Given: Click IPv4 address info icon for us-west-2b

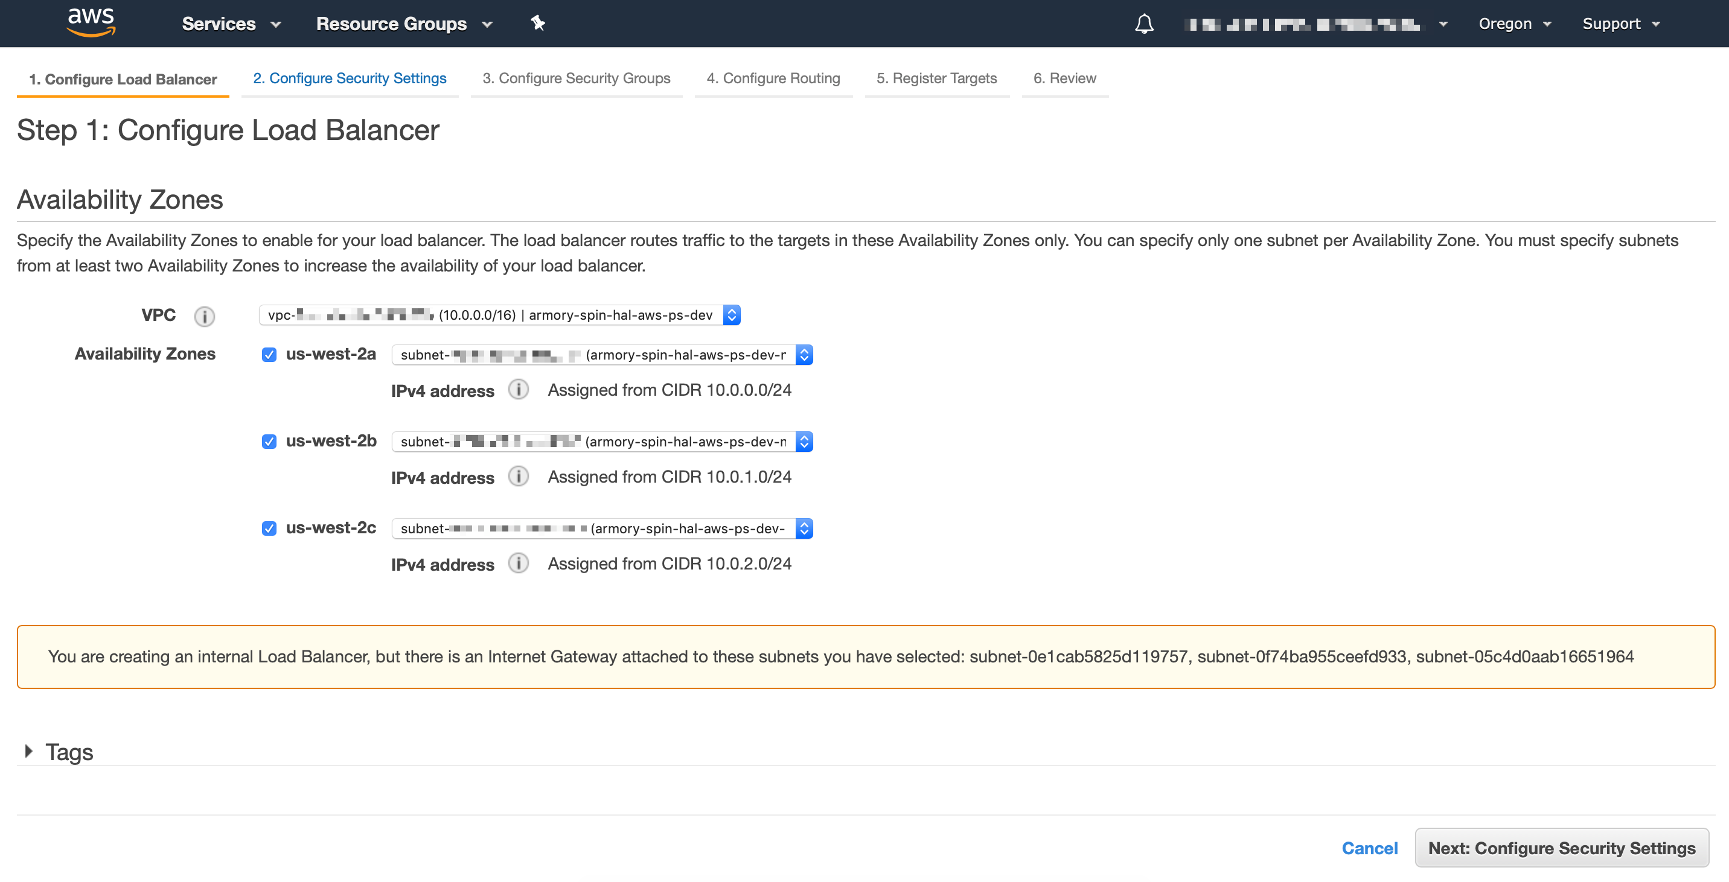Looking at the screenshot, I should (518, 477).
